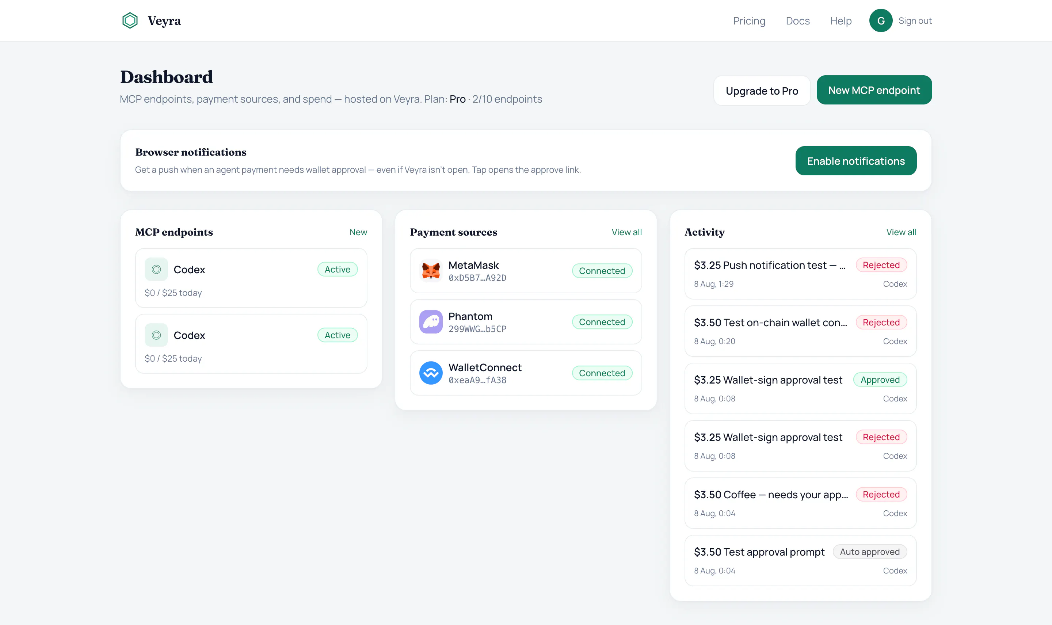Click the Dashboard heading
This screenshot has height=625, width=1052.
[x=166, y=77]
